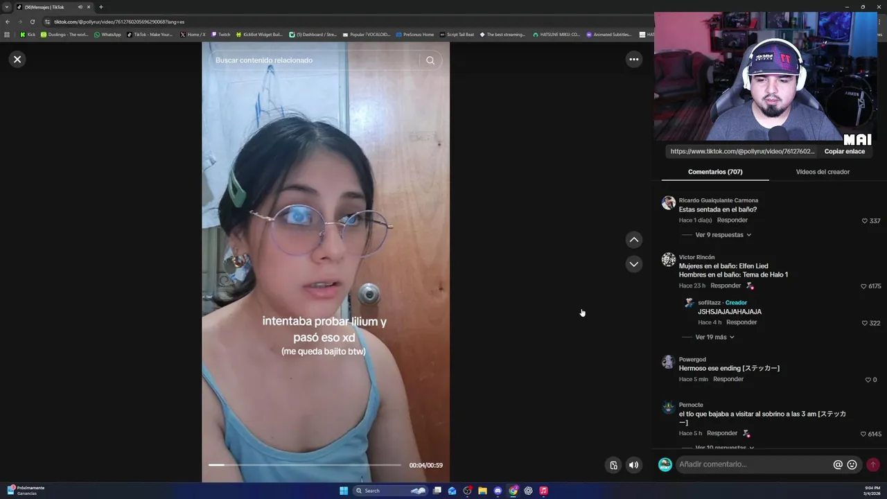Open the sofiitazz username link
Image resolution: width=887 pixels, height=499 pixels.
click(x=709, y=303)
